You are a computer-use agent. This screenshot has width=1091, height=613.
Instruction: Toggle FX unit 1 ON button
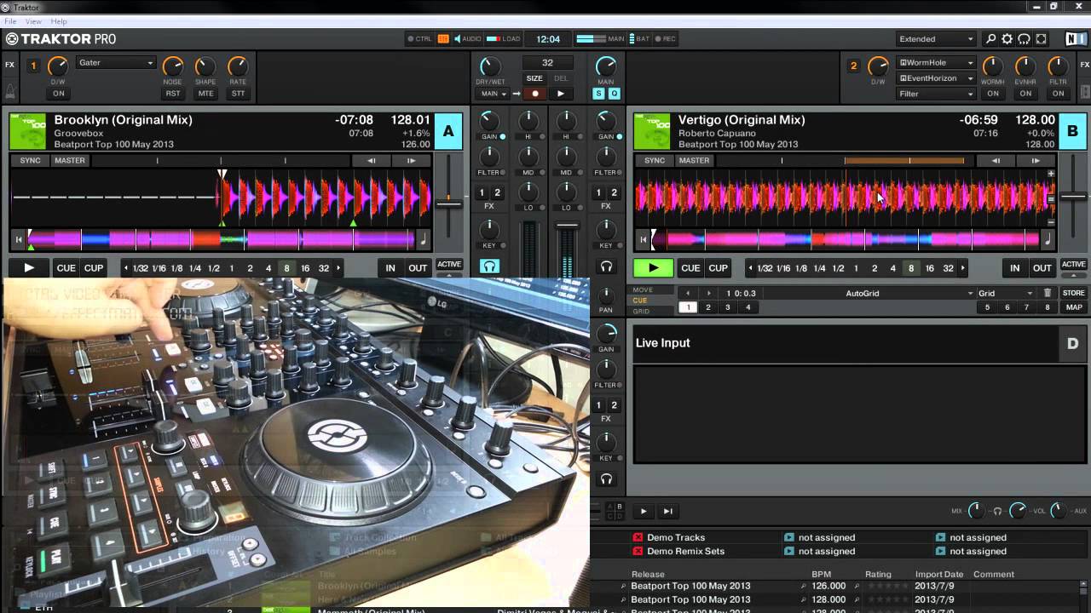coord(58,94)
